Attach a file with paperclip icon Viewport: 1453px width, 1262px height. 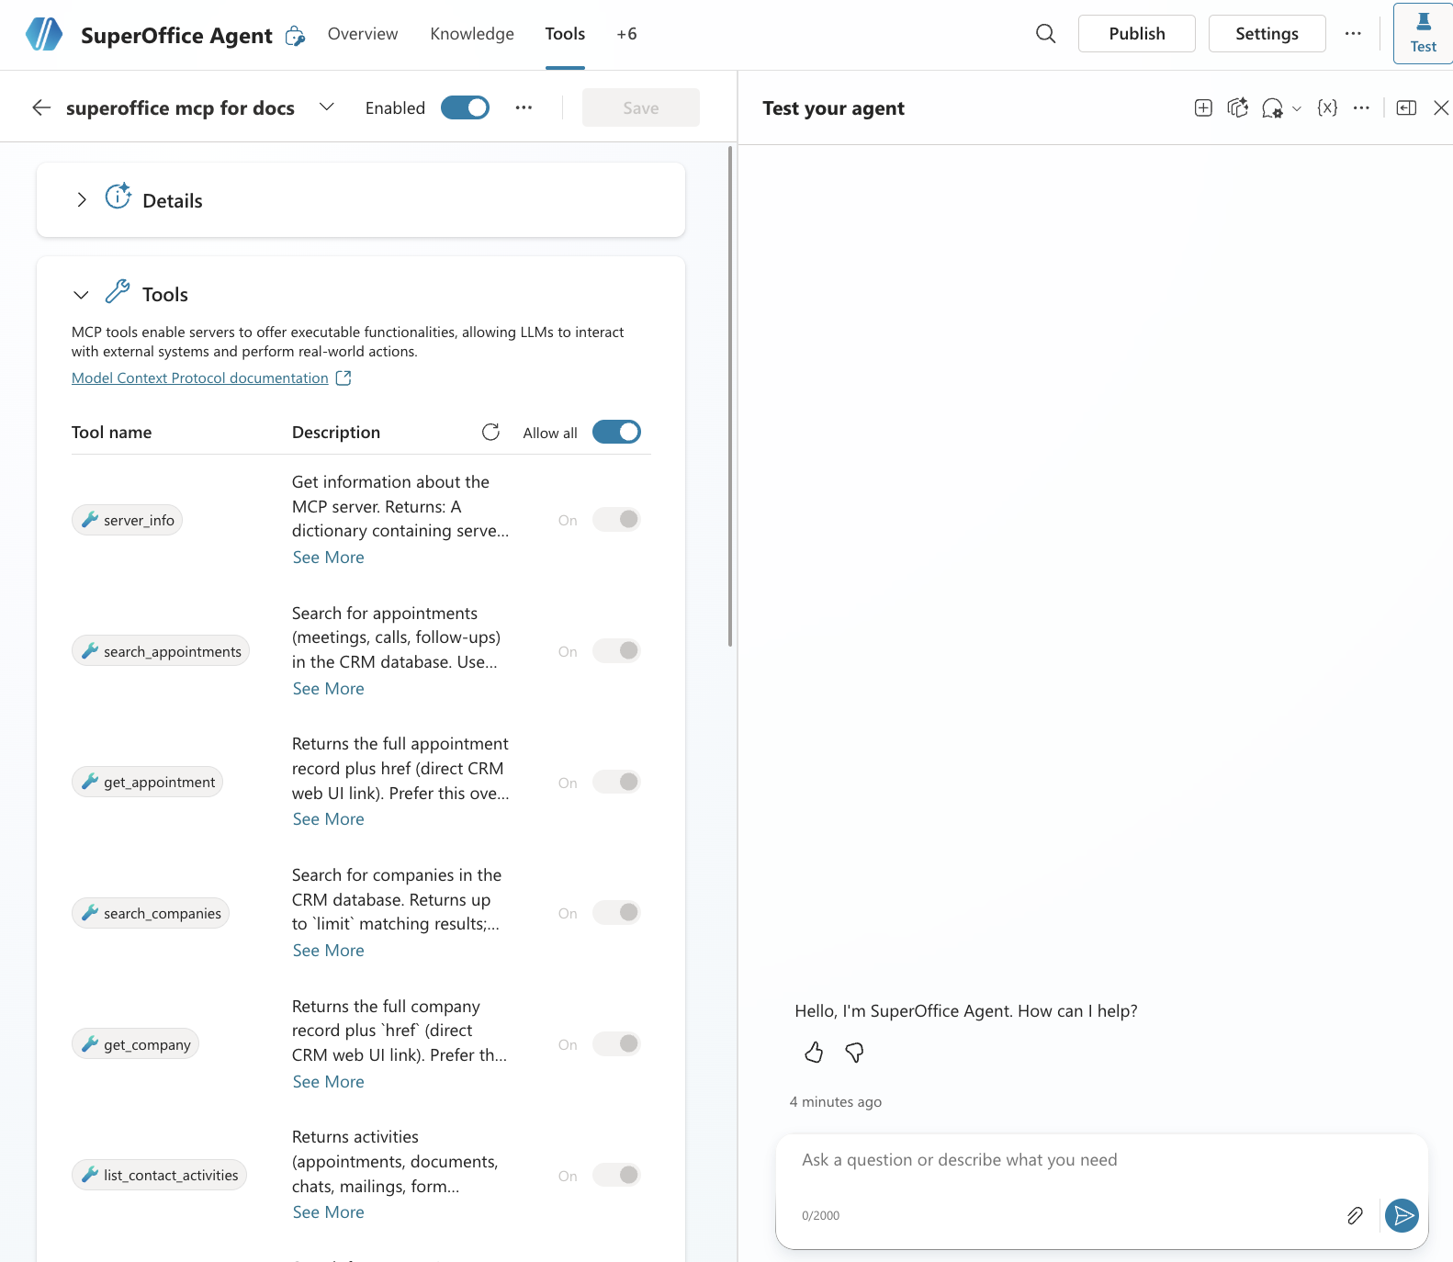(x=1355, y=1215)
